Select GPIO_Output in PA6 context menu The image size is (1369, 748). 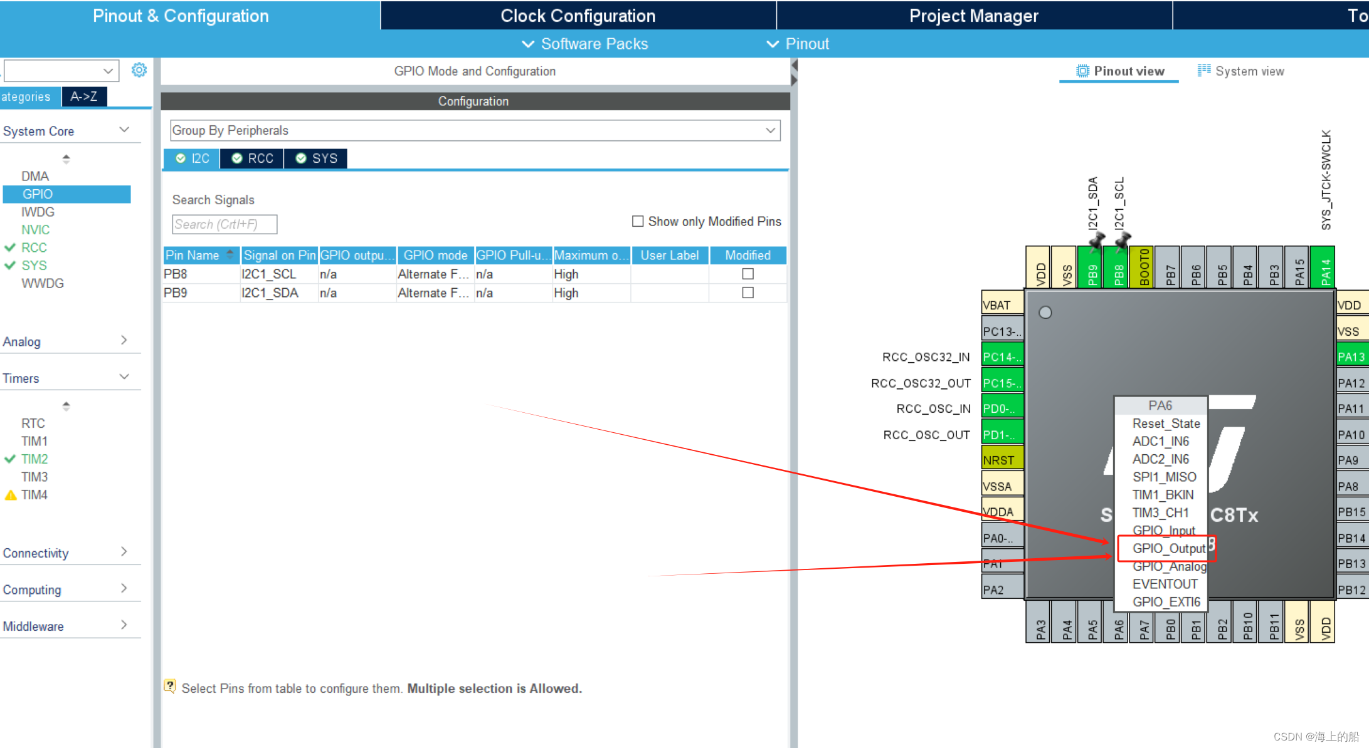[x=1169, y=548]
